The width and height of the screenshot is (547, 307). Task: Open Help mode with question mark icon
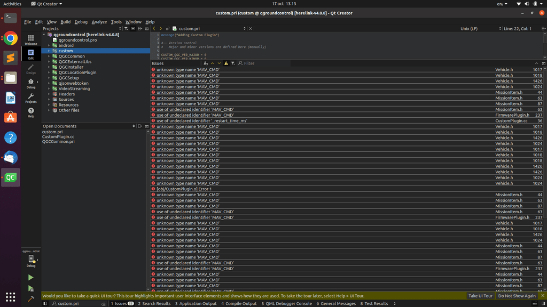[31, 112]
